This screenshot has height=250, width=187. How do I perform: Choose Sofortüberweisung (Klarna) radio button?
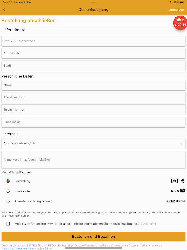(8, 202)
